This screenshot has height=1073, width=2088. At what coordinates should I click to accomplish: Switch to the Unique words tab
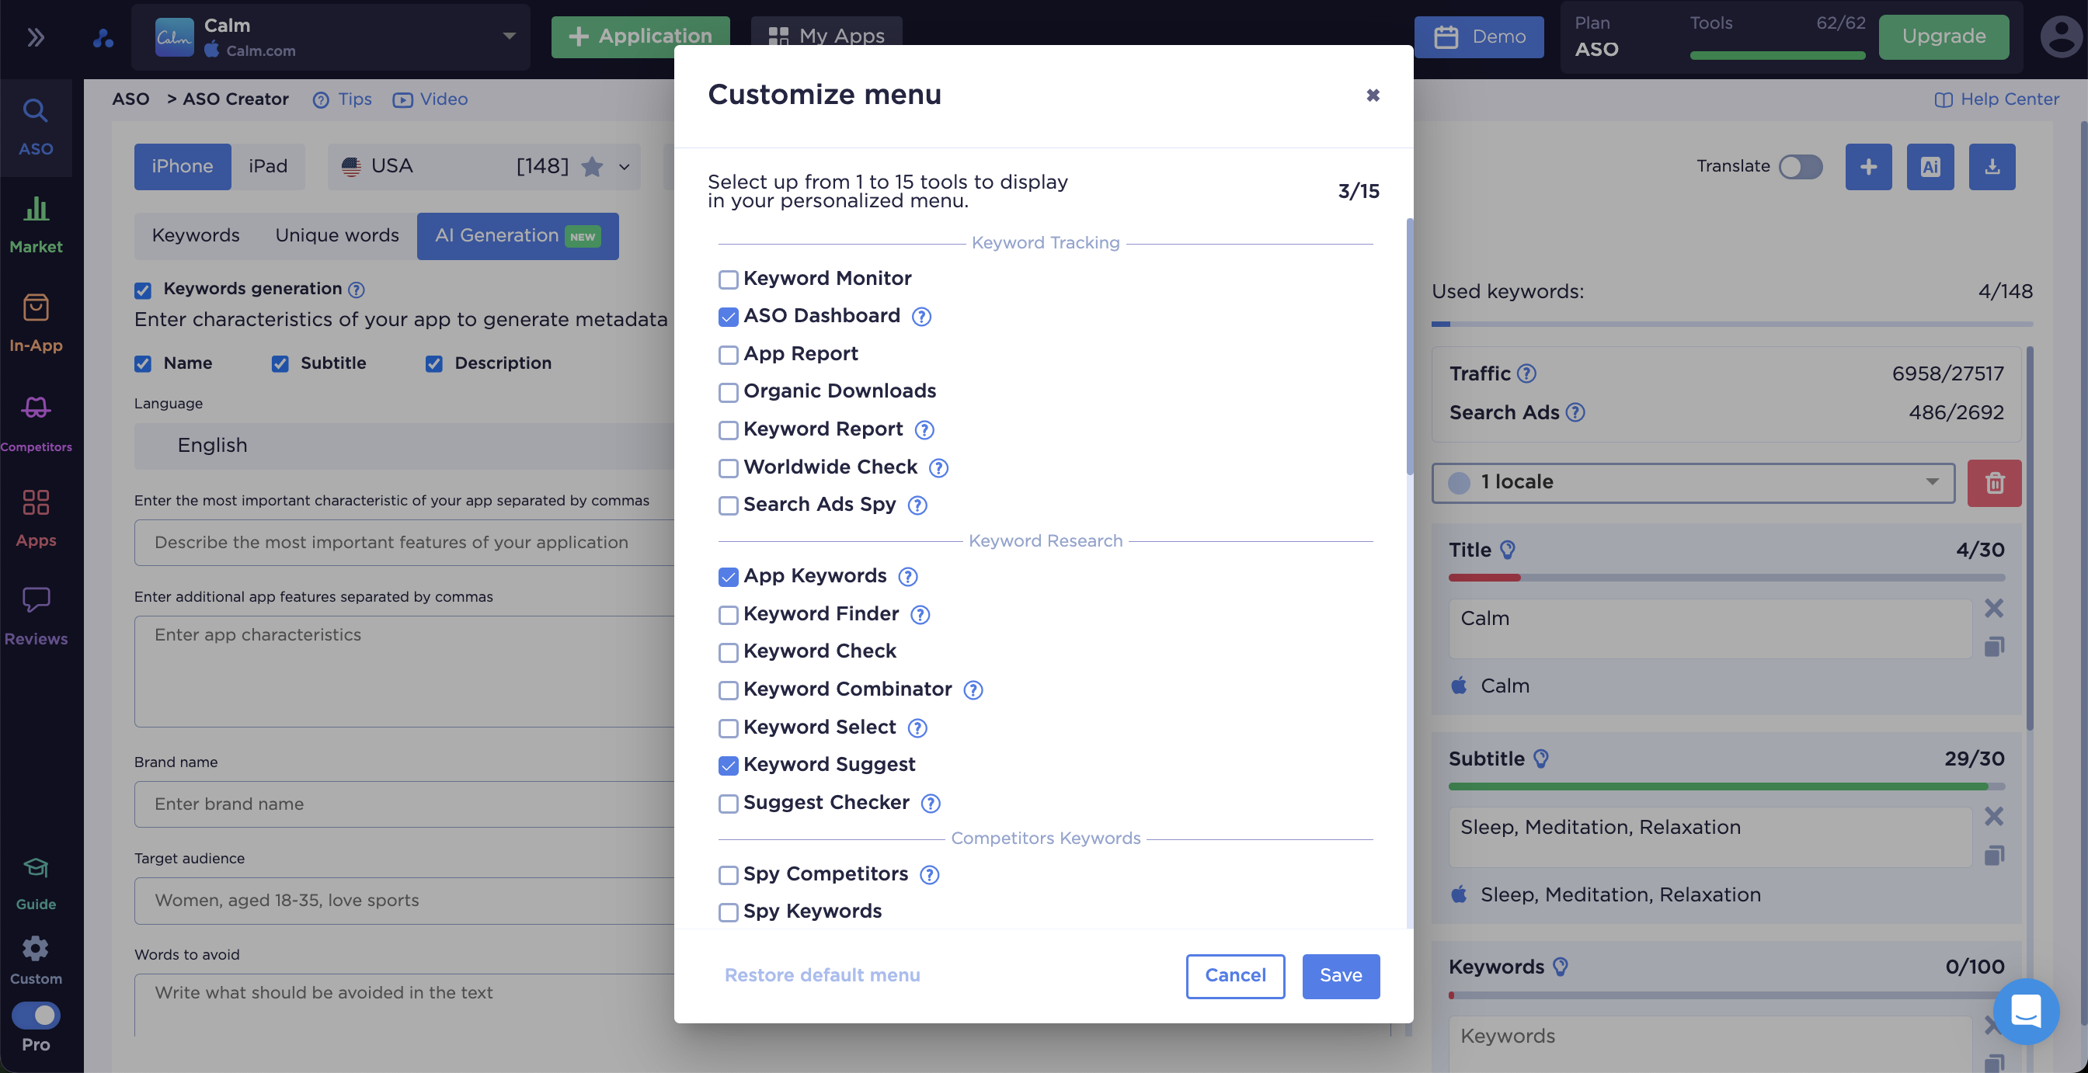click(336, 236)
